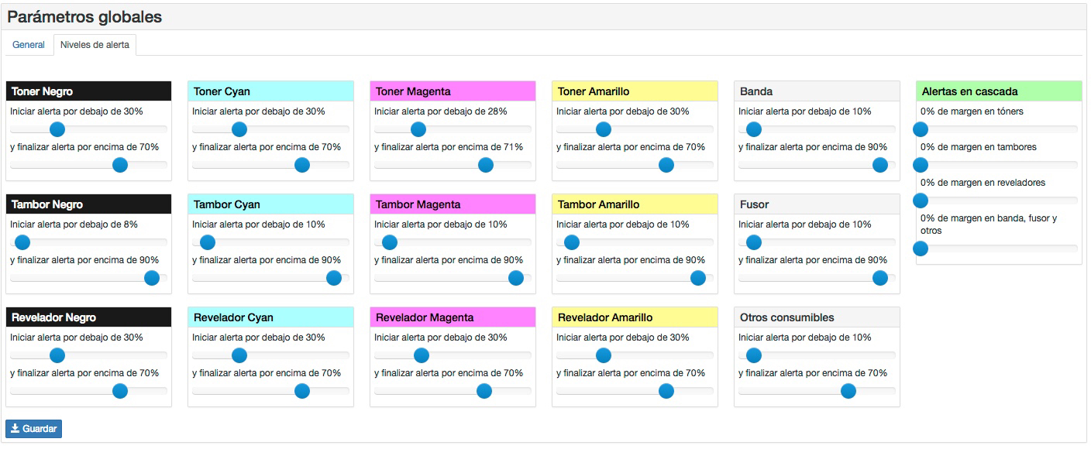Click the tambores cascade margin slider handle
Image resolution: width=1091 pixels, height=449 pixels.
click(x=921, y=165)
